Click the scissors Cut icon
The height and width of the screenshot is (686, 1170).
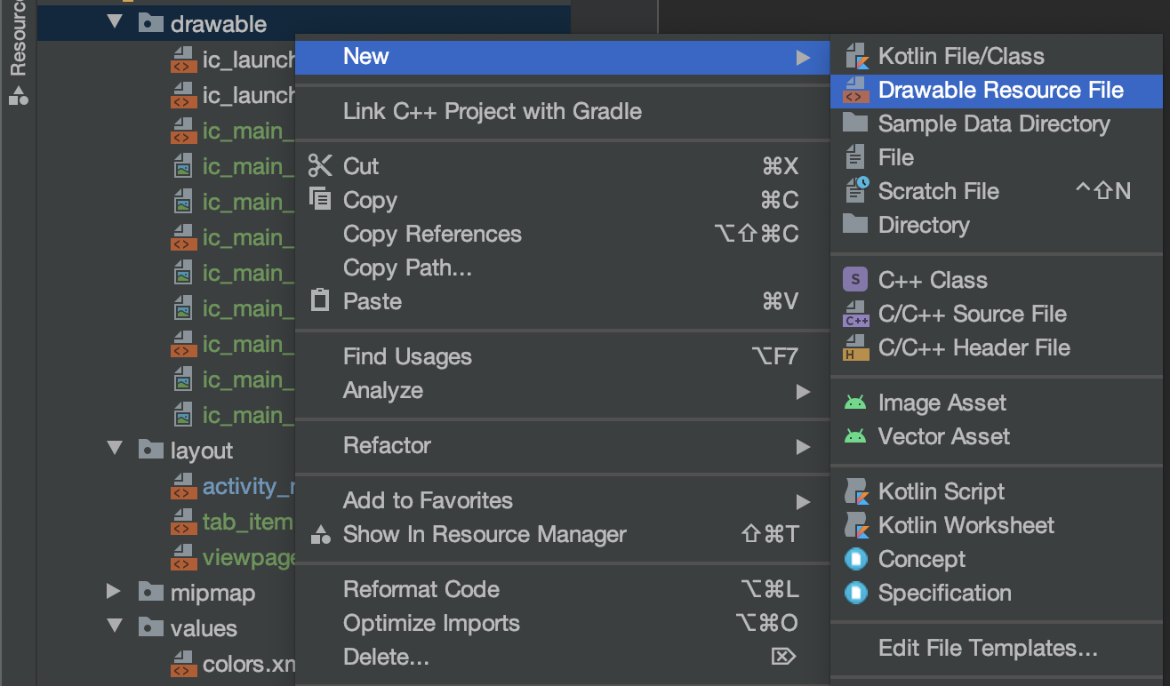319,166
